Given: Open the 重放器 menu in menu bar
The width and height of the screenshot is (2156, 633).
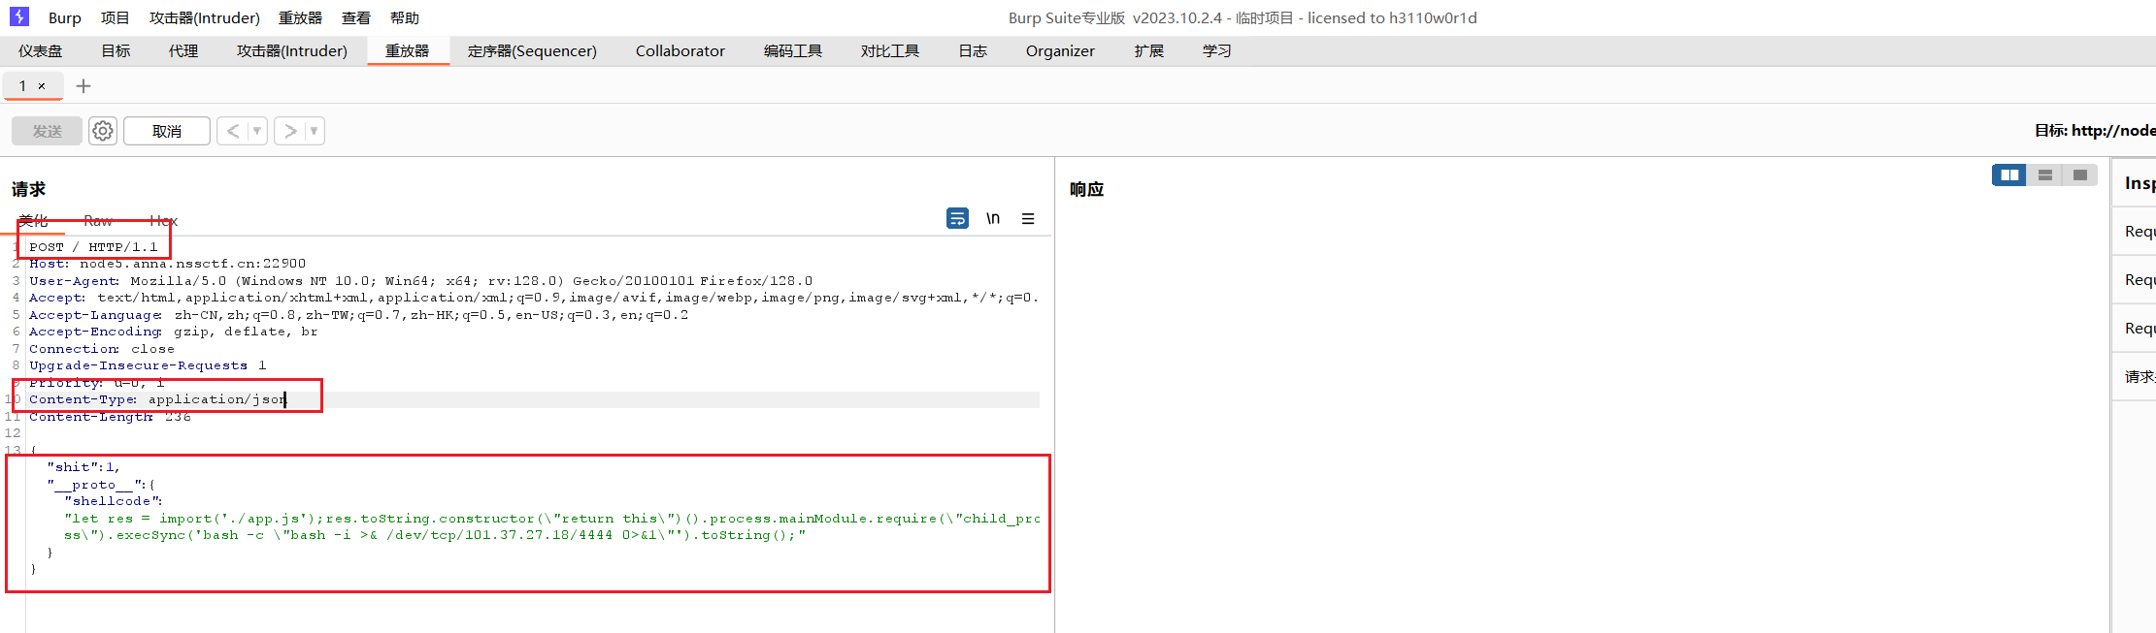Looking at the screenshot, I should (300, 17).
